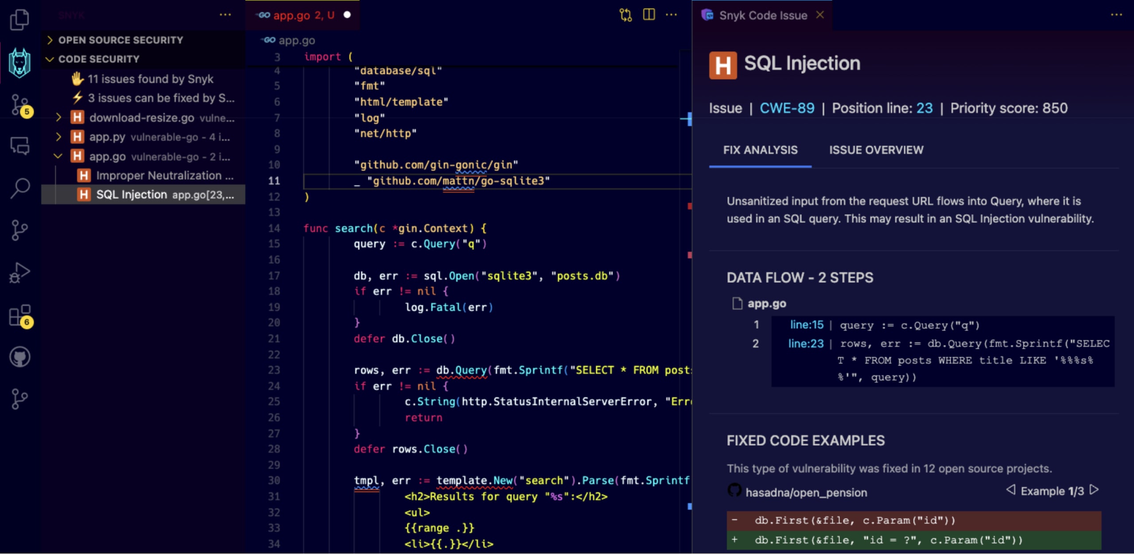This screenshot has height=554, width=1134.
Task: Open the CWE-89 link
Action: (787, 108)
